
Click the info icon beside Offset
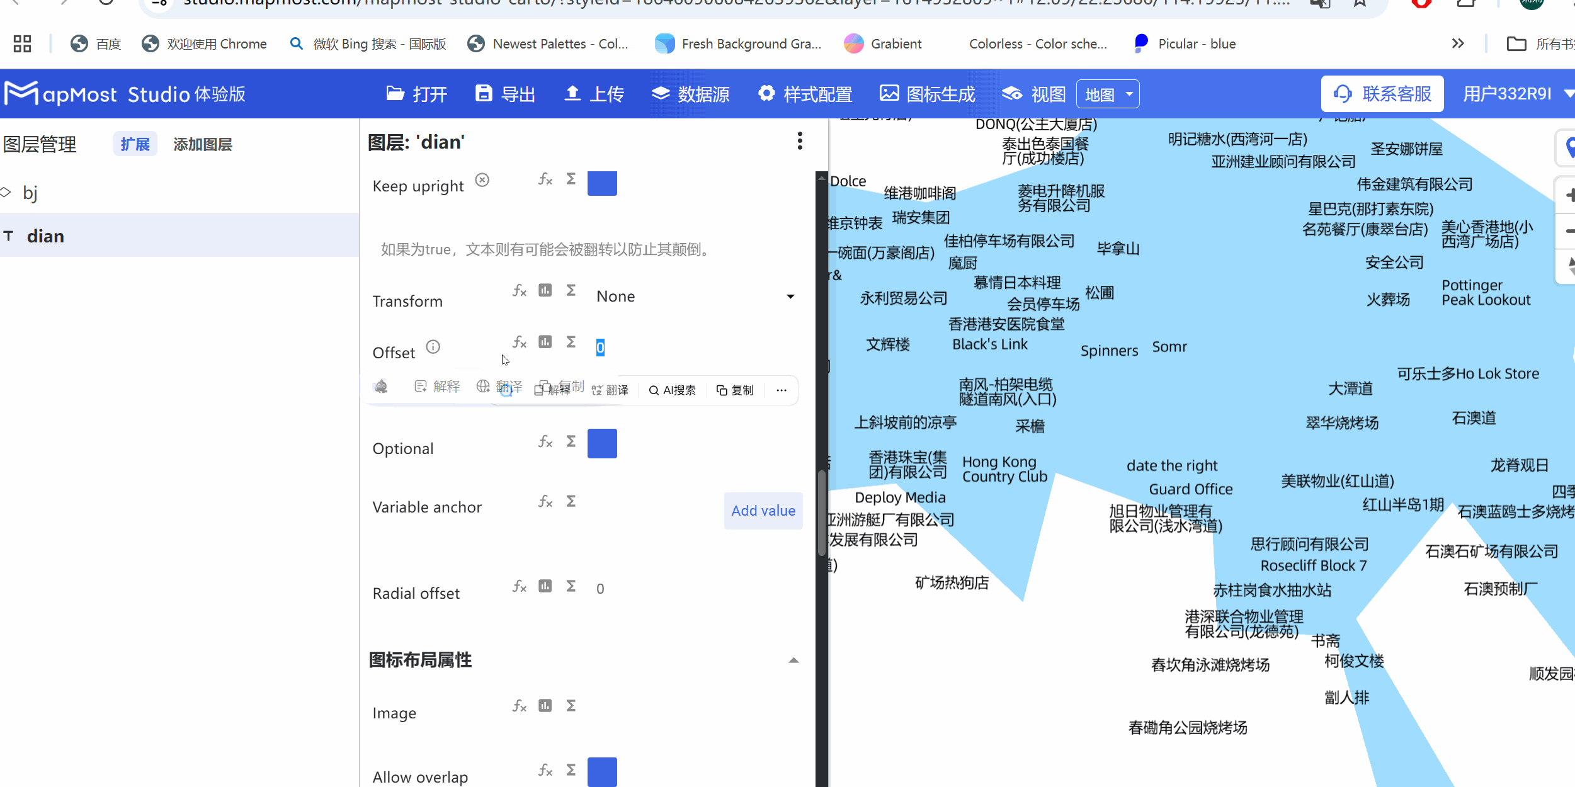tap(433, 346)
